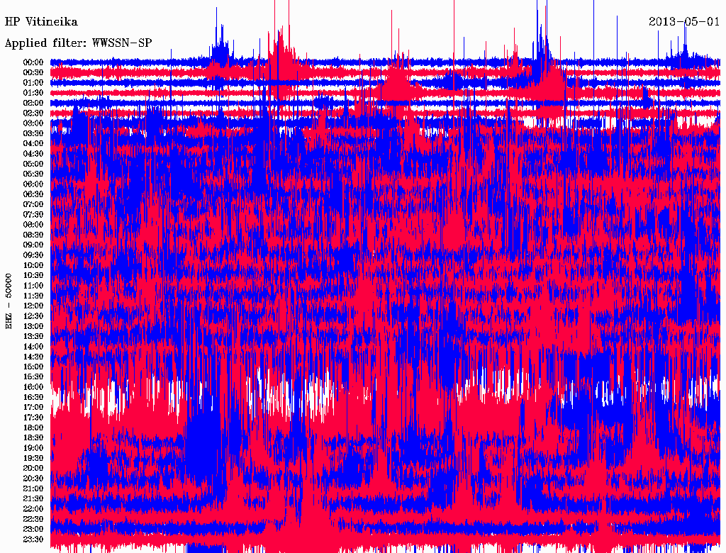
Task: Click the 07:00 time label
Action: coord(33,204)
